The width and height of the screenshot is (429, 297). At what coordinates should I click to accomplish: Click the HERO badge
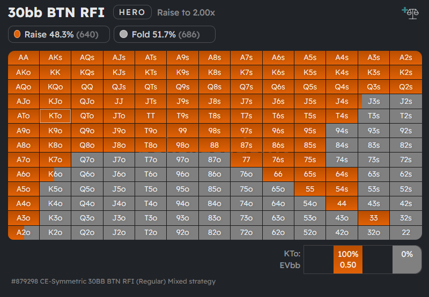132,12
